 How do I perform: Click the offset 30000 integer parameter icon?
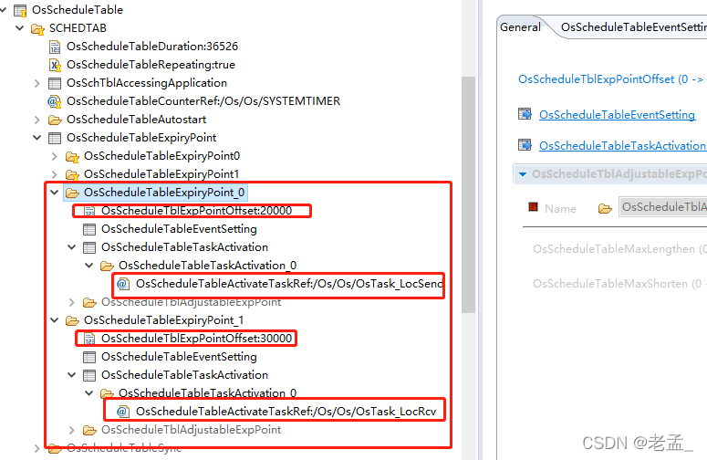pos(89,339)
